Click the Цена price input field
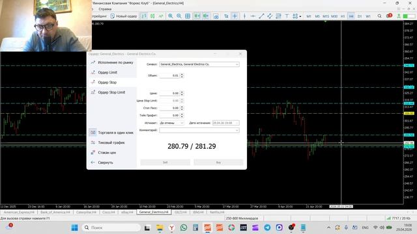417x234 pixels. (x=169, y=94)
